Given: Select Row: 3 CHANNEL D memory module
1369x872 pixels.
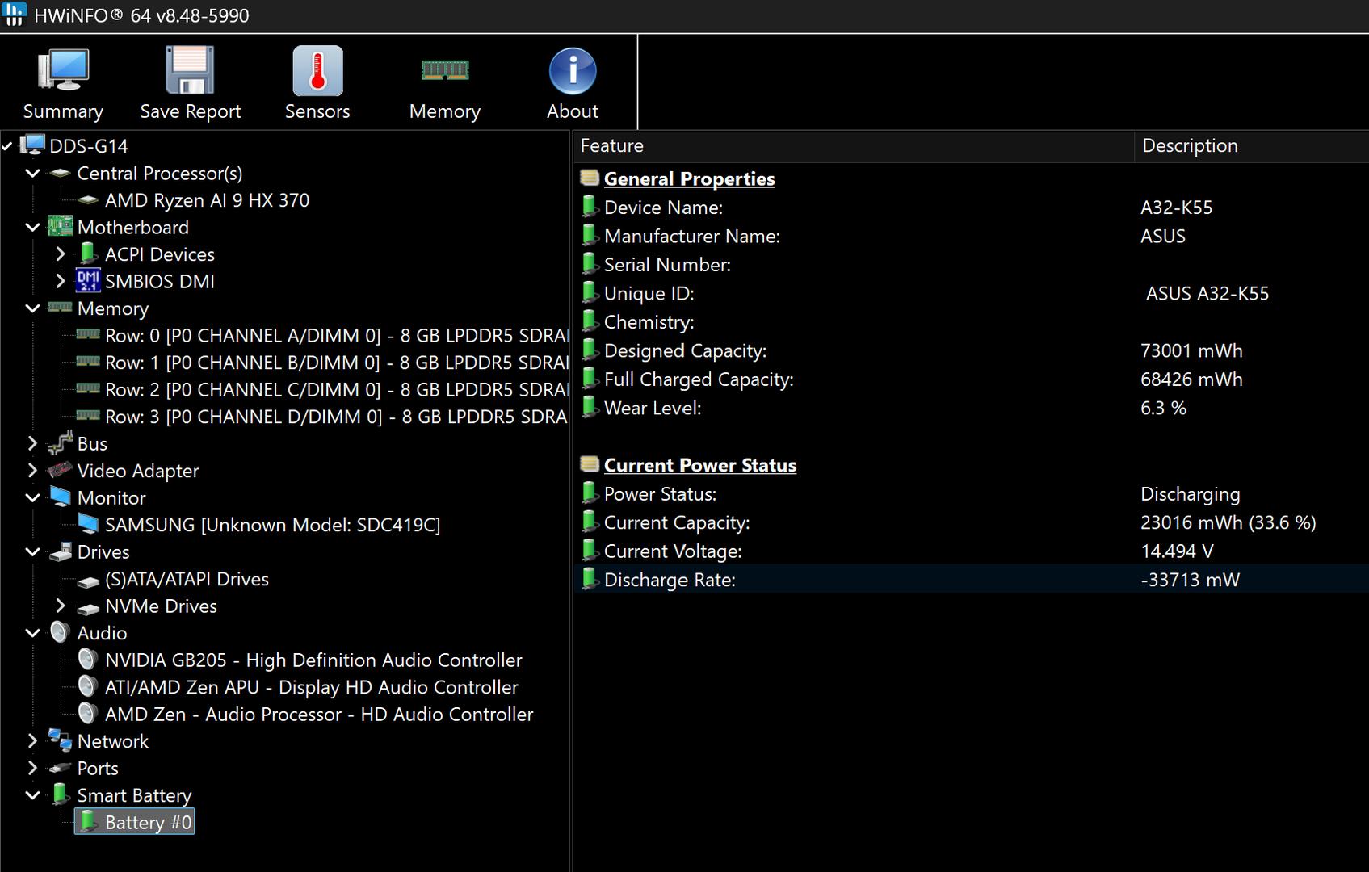Looking at the screenshot, I should (336, 417).
